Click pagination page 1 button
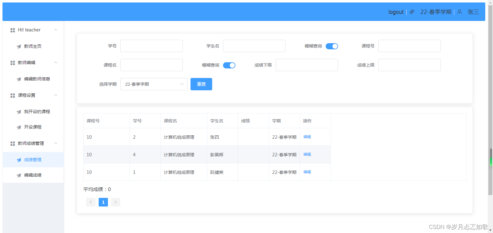493x233 pixels. 103,202
